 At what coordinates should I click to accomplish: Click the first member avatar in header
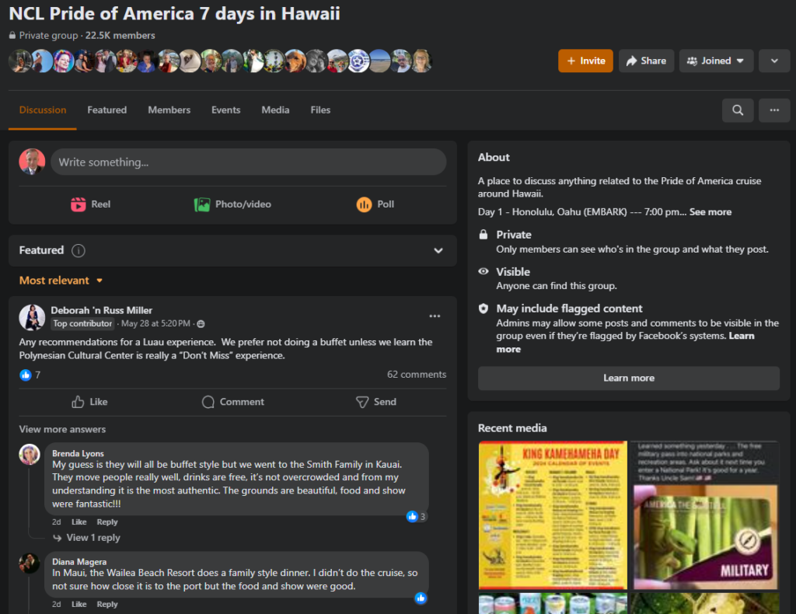(x=19, y=61)
